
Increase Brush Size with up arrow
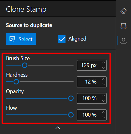[x=104, y=62]
